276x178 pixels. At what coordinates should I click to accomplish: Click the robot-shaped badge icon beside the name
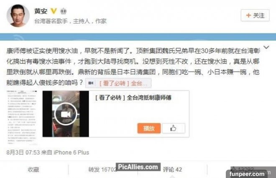tap(64, 11)
